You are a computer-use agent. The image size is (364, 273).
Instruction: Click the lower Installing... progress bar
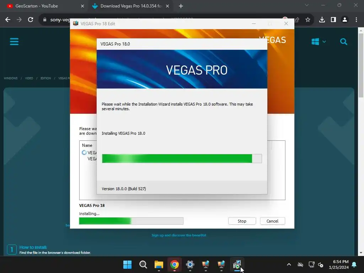tap(131, 221)
